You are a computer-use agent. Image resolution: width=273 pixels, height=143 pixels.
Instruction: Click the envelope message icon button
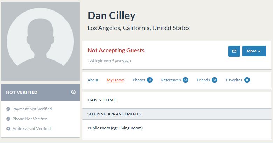pyautogui.click(x=234, y=51)
